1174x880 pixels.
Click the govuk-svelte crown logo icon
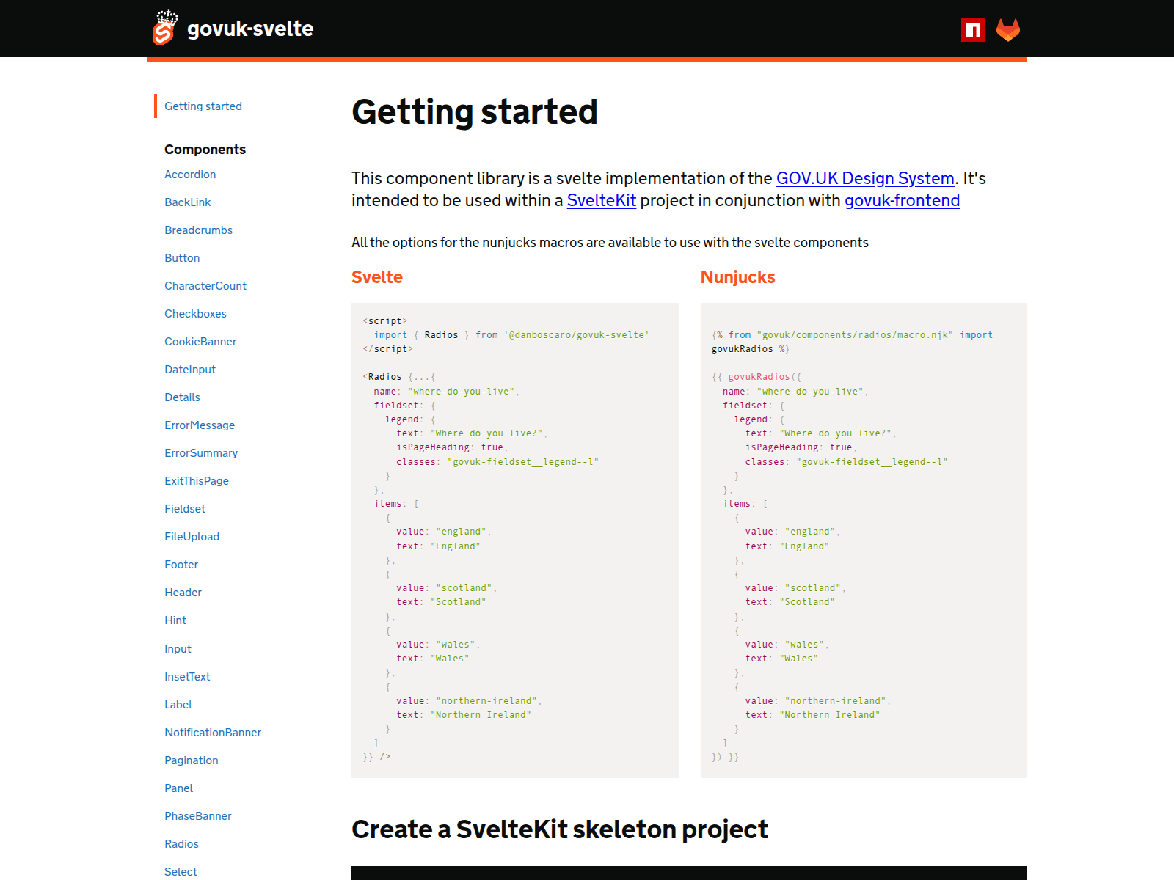tap(165, 28)
